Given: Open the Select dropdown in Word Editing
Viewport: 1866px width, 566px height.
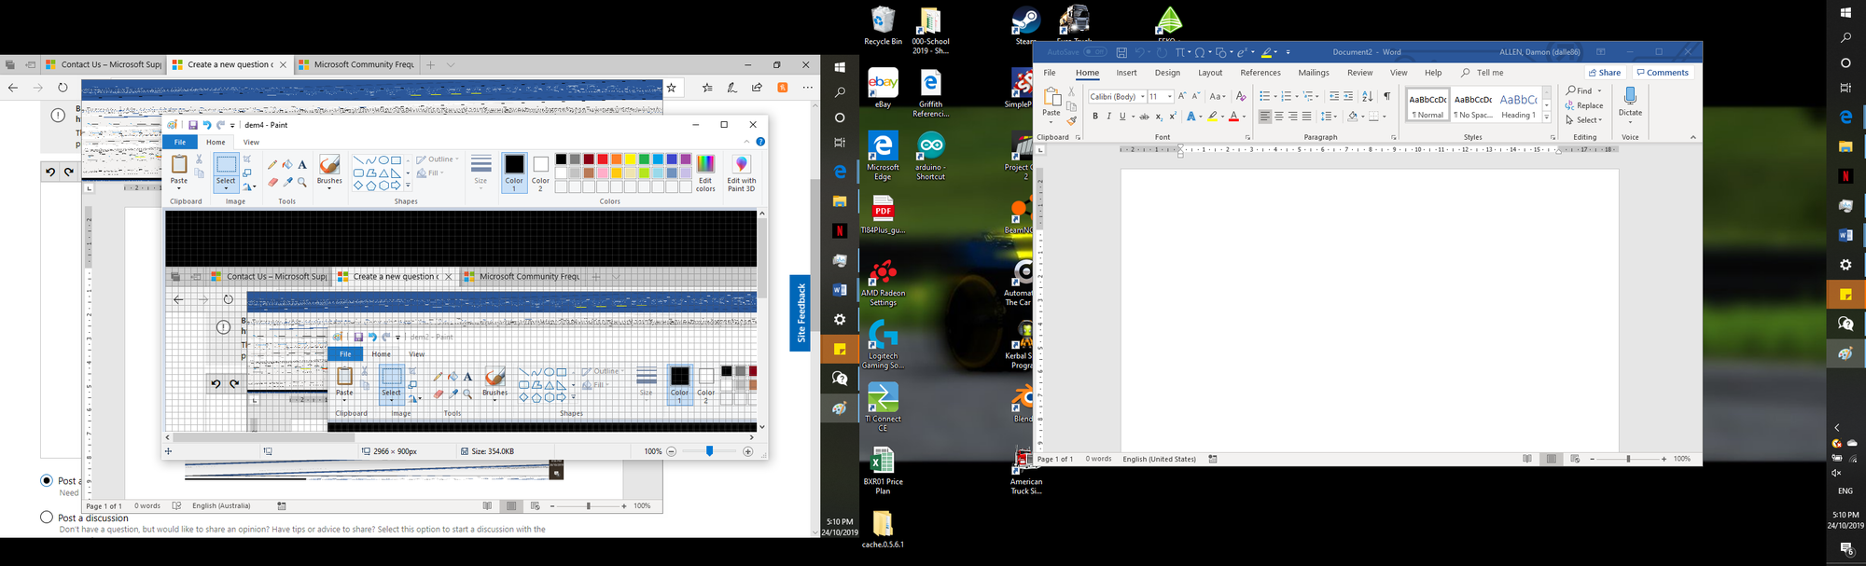Looking at the screenshot, I should pos(1584,120).
